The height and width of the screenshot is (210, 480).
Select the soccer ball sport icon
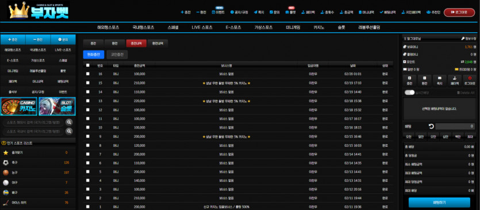(x=6, y=162)
